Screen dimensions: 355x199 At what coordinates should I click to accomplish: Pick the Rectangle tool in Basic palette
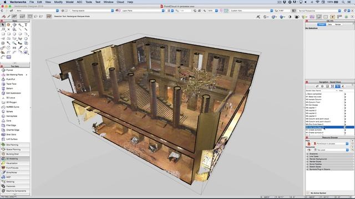click(x=3, y=34)
